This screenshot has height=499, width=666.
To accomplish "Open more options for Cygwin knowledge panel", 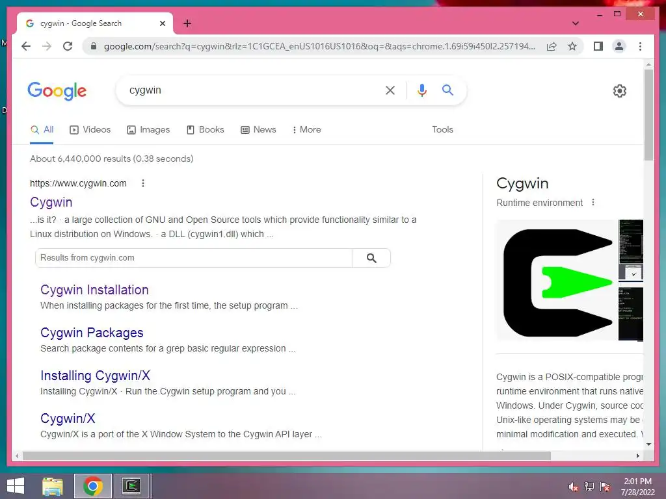I will pos(593,203).
